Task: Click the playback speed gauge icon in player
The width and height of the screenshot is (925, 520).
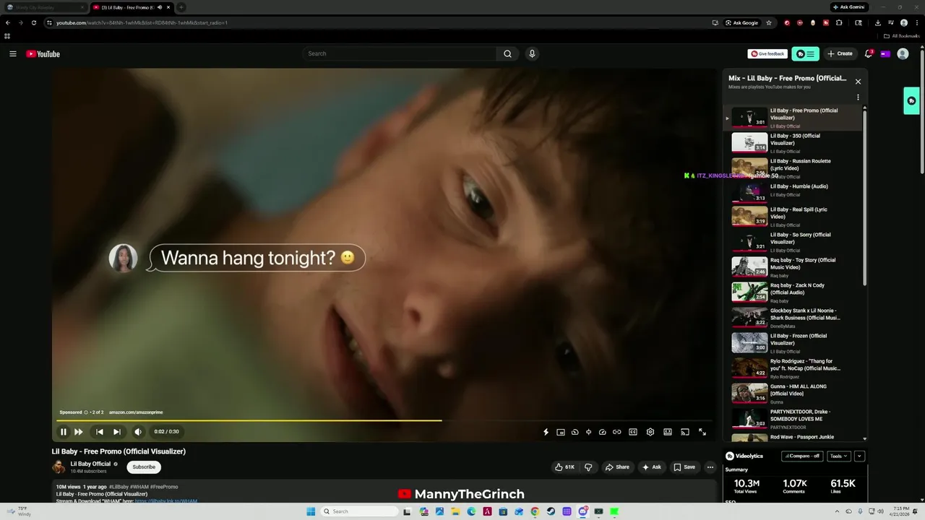Action: coord(603,432)
